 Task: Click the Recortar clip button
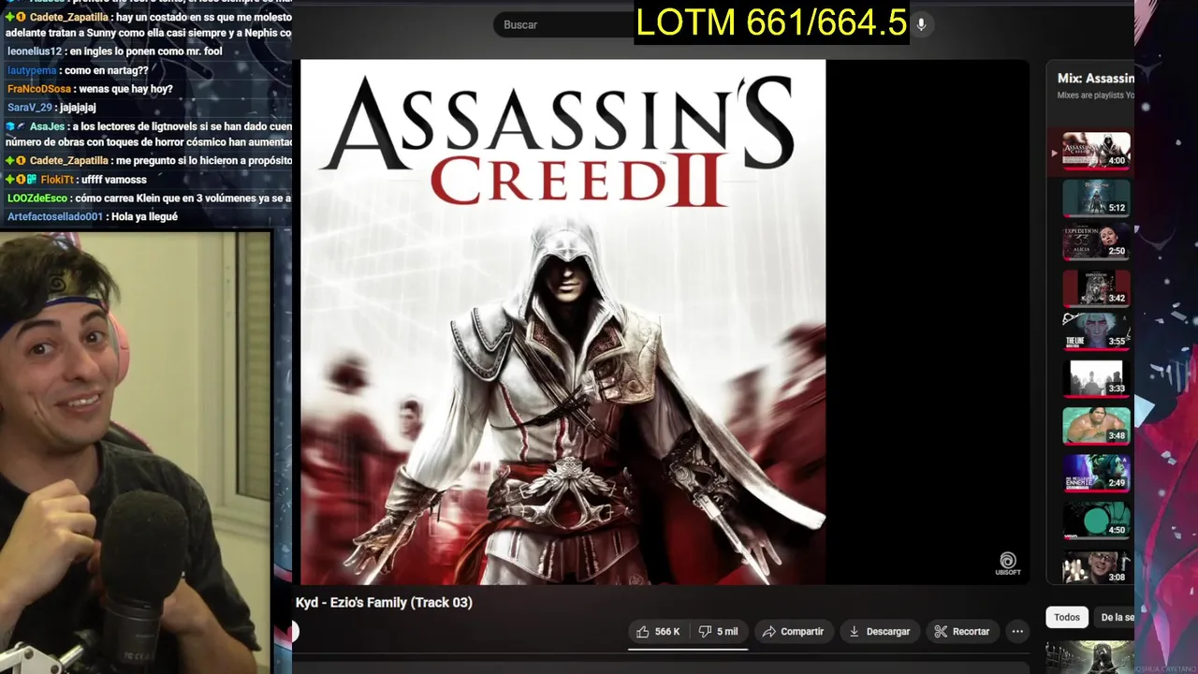(963, 632)
